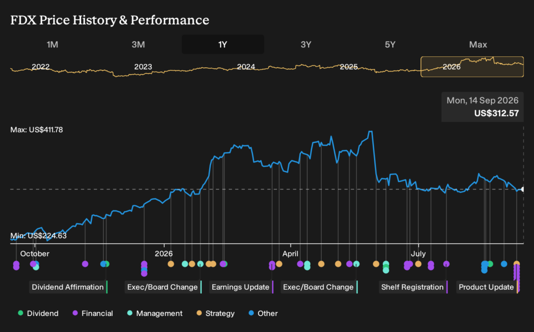Click the US$312.57 price value
Viewport: 534px width, 332px height.
[x=496, y=114]
